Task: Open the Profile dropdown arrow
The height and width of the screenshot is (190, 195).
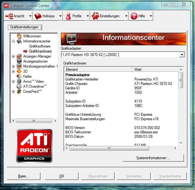Action: 88,16
